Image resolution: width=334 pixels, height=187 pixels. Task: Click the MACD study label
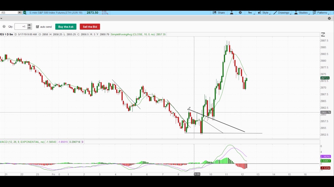coord(22,142)
